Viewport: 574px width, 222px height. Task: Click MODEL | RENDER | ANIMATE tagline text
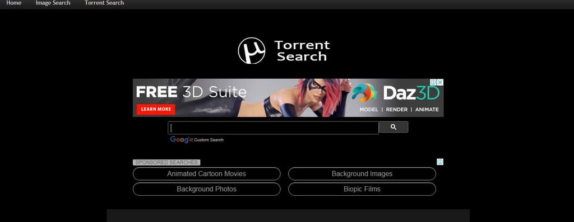coord(399,110)
